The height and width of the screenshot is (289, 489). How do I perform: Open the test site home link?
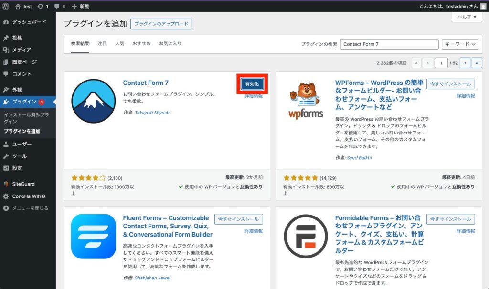[x=24, y=6]
